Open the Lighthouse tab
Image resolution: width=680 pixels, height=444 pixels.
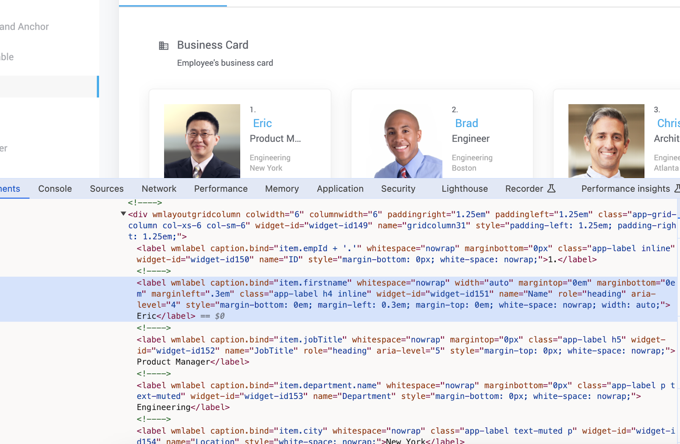[x=465, y=189]
